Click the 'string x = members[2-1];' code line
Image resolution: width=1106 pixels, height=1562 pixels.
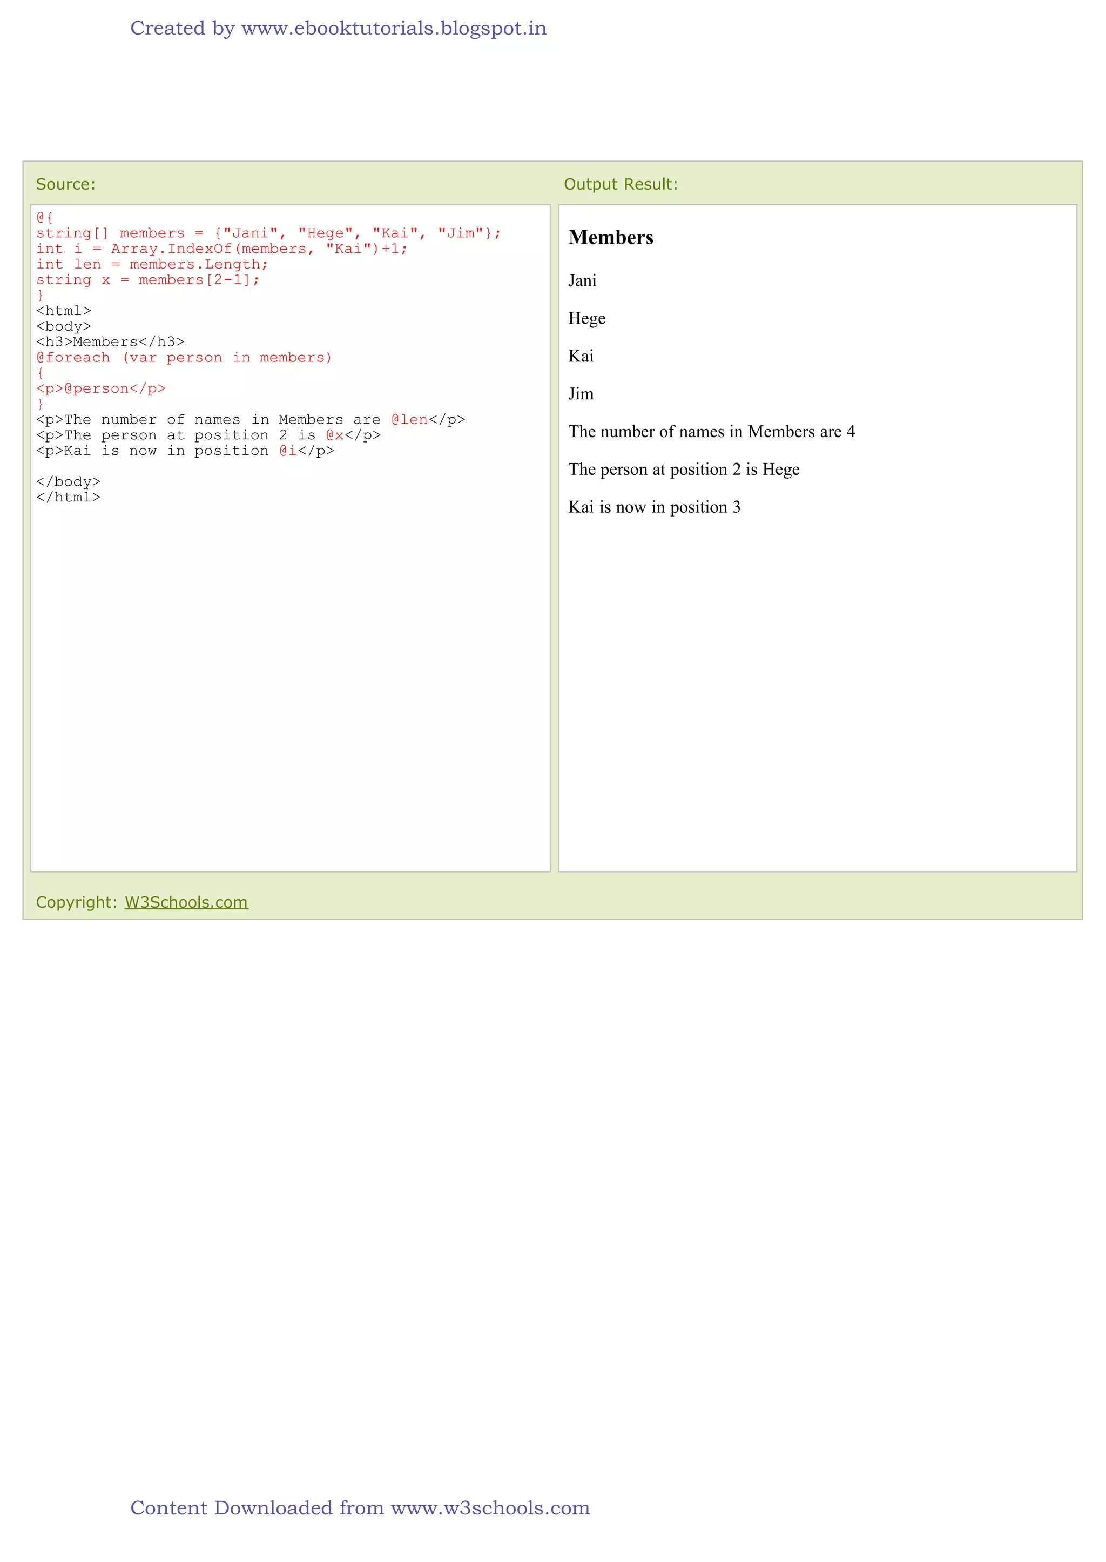pyautogui.click(x=148, y=280)
